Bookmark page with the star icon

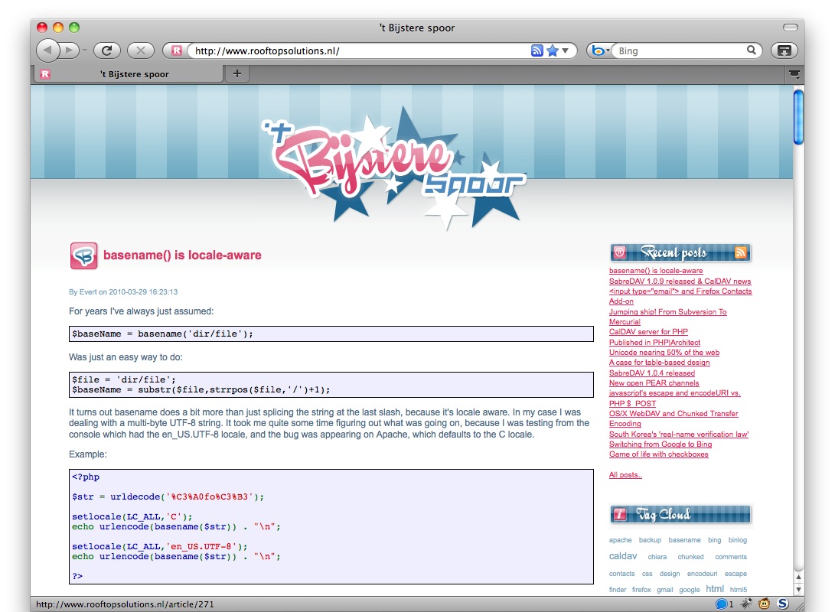(553, 50)
